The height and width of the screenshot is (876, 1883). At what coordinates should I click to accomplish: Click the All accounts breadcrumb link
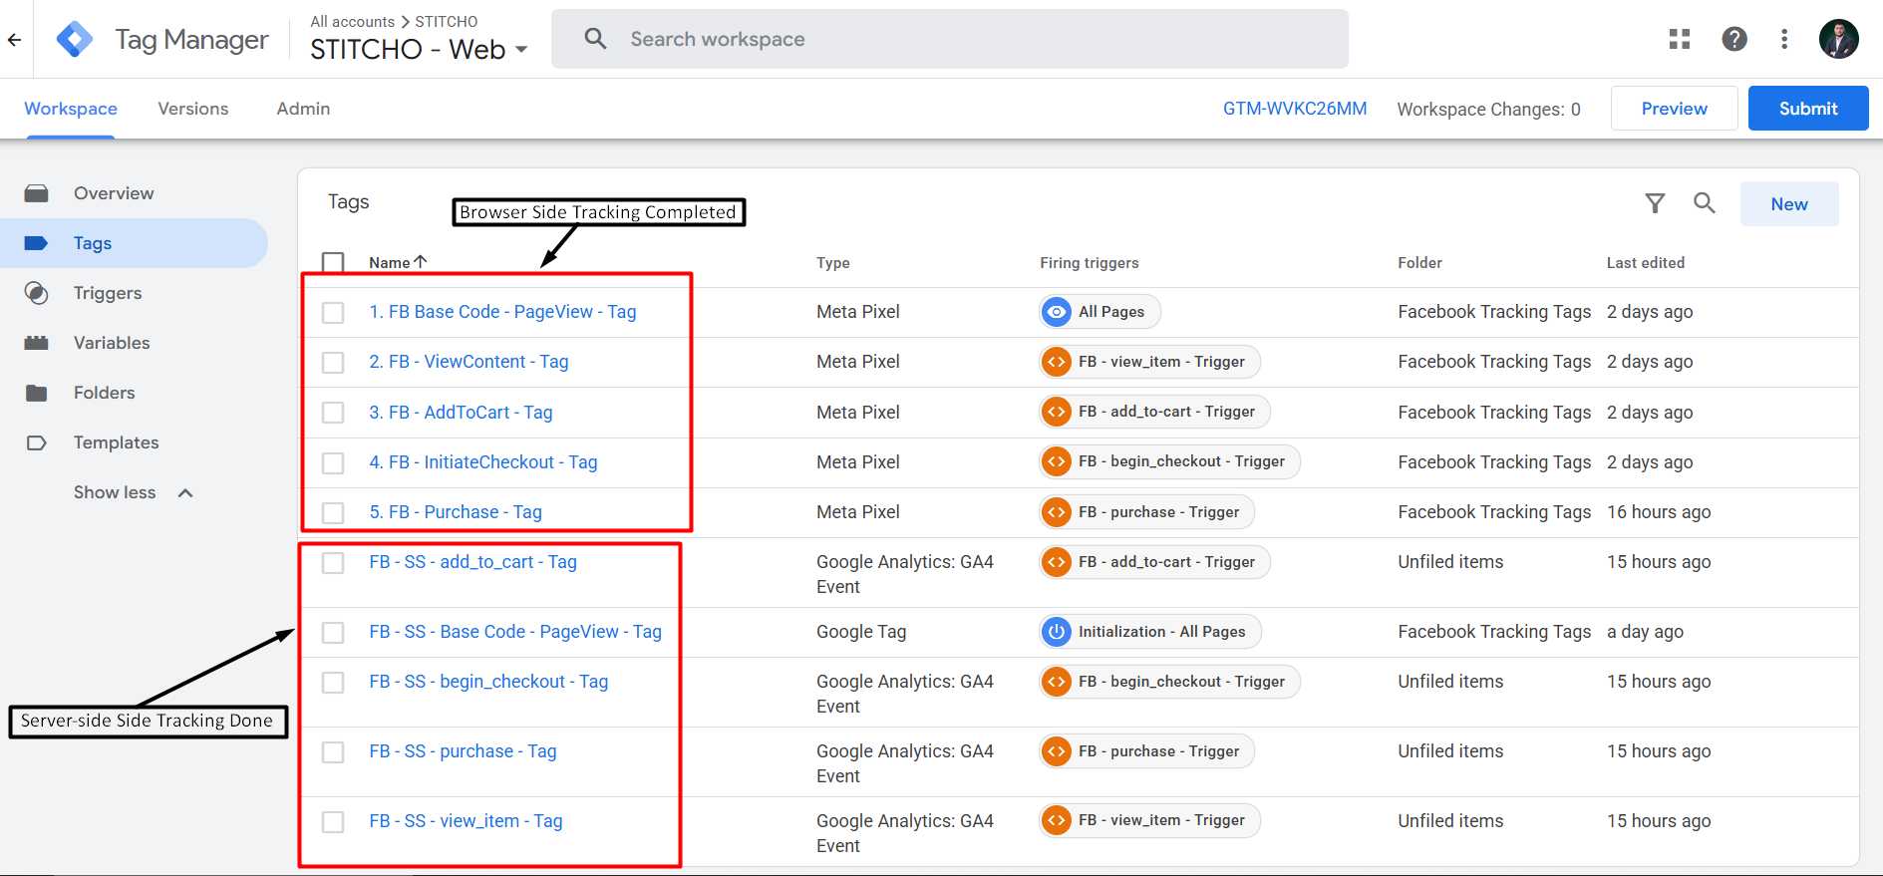[353, 21]
